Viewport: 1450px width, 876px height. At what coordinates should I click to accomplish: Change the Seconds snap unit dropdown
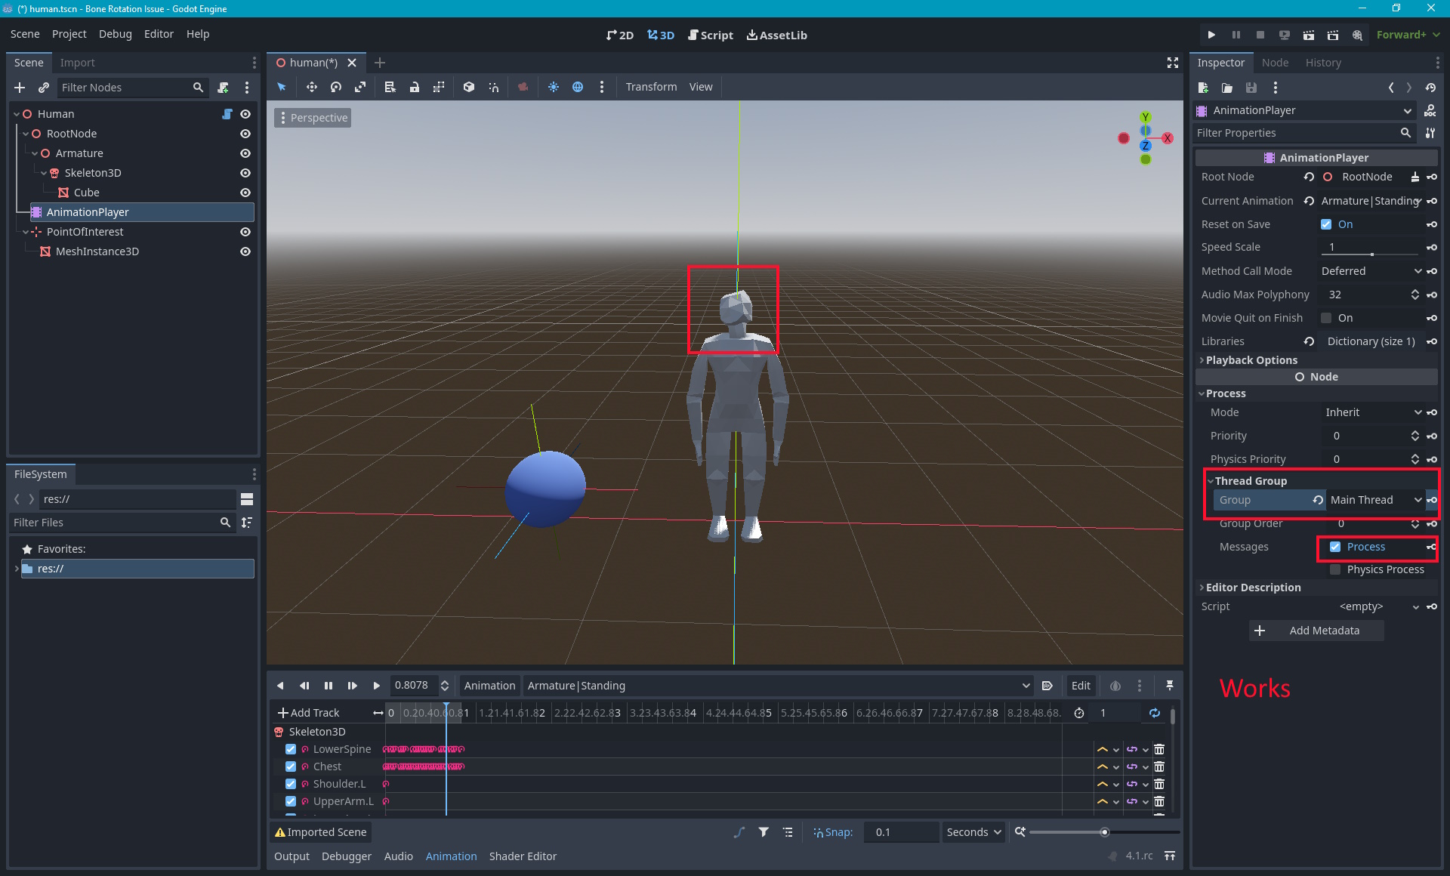(973, 831)
